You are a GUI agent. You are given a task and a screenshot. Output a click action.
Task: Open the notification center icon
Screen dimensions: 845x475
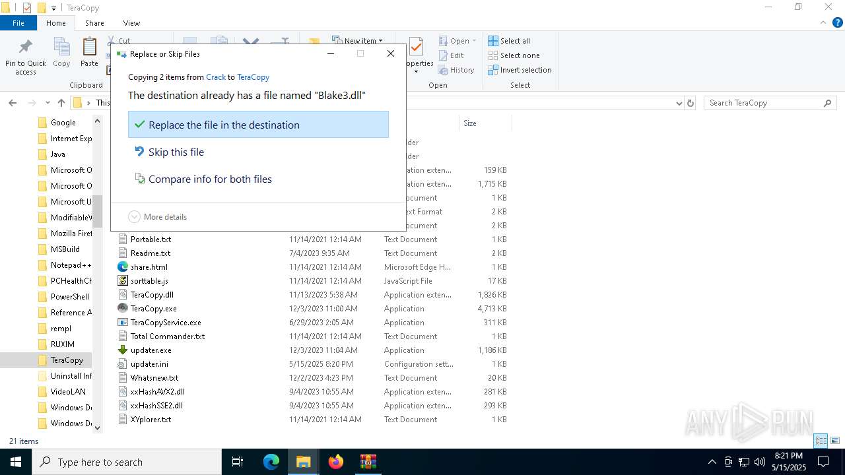tap(823, 462)
